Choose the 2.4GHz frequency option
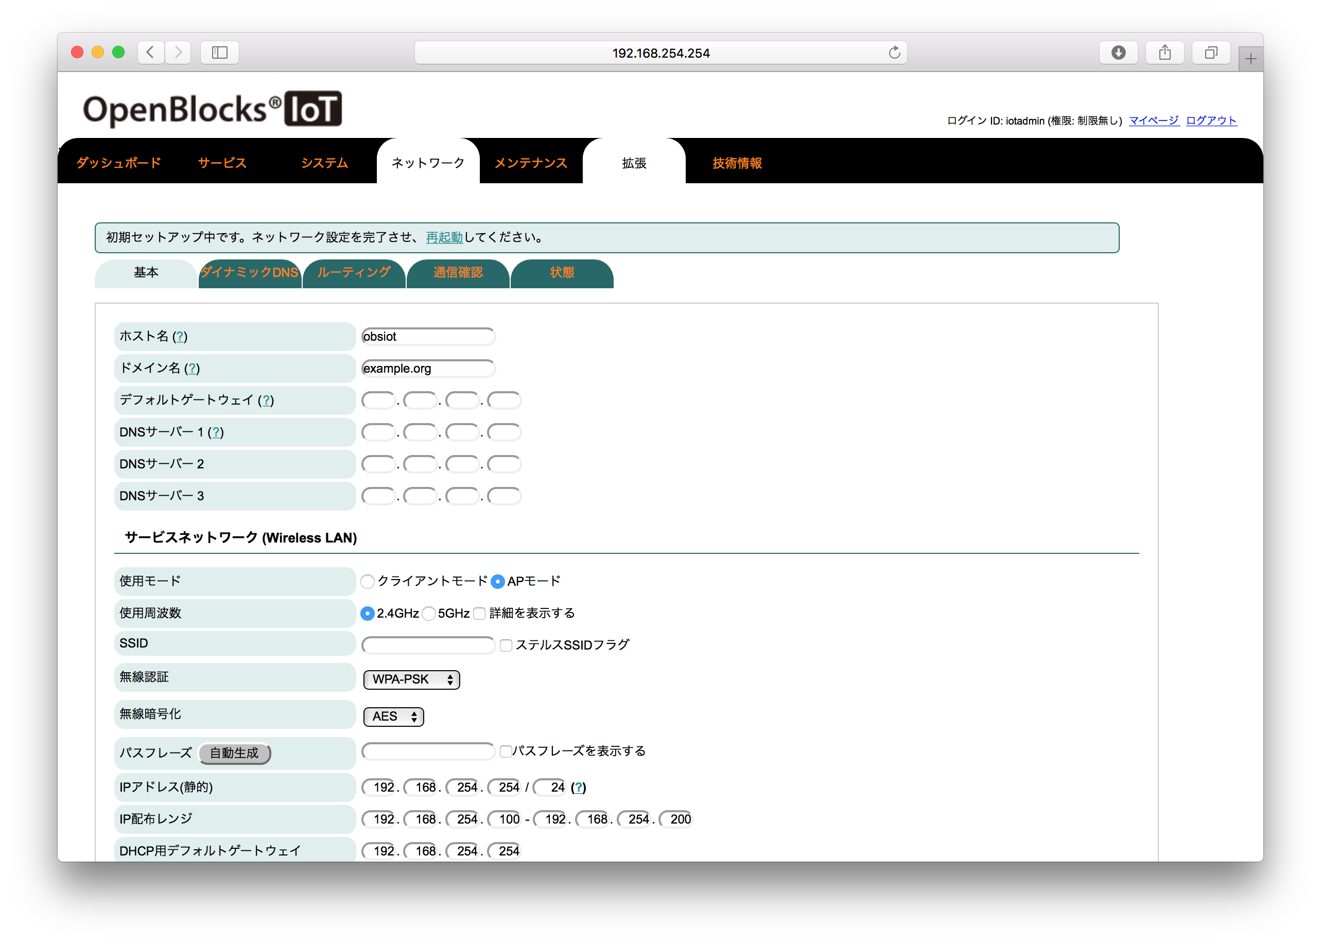1321x944 pixels. pos(368,613)
